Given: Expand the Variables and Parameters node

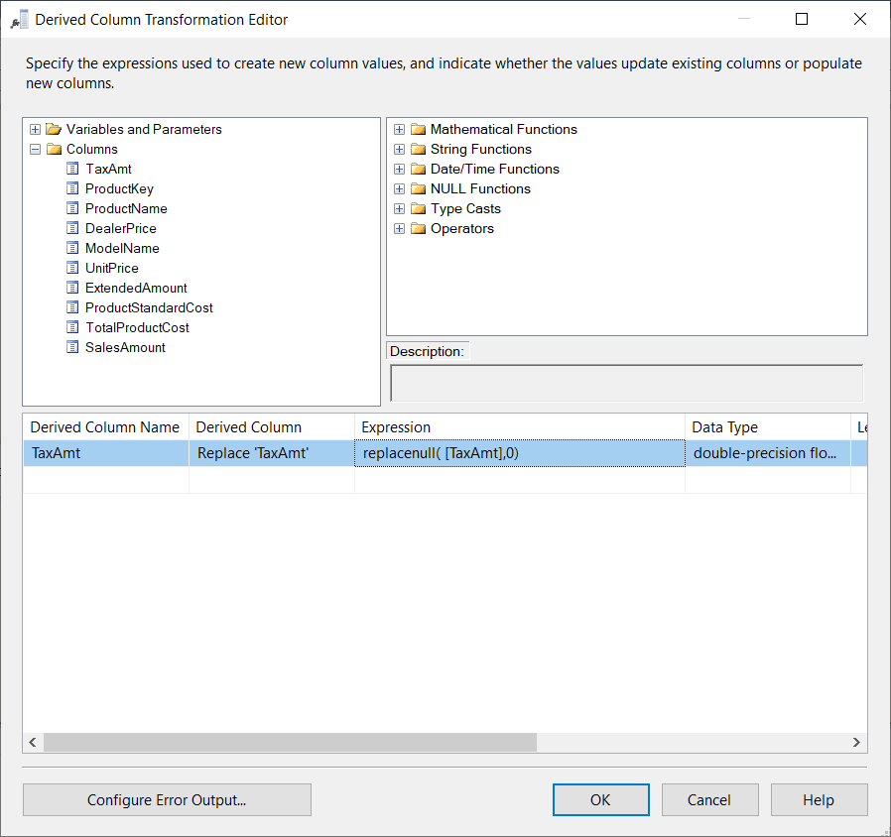Looking at the screenshot, I should click(x=35, y=129).
